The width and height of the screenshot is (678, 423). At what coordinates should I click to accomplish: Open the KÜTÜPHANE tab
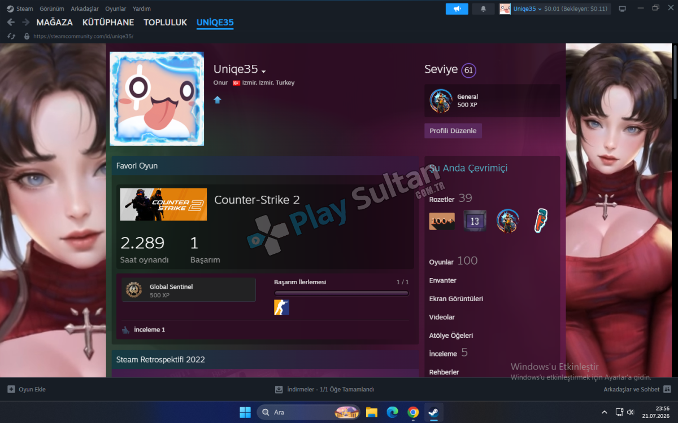[108, 23]
